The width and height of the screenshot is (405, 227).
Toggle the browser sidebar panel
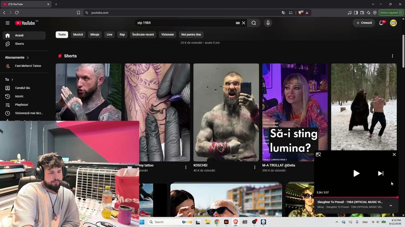coord(356,13)
